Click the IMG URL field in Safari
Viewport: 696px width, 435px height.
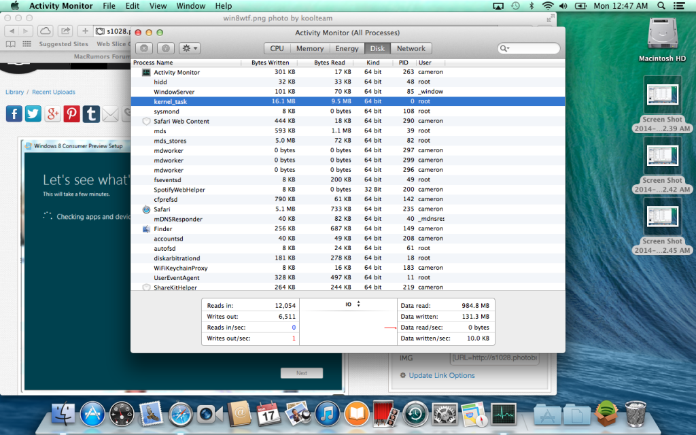(495, 358)
